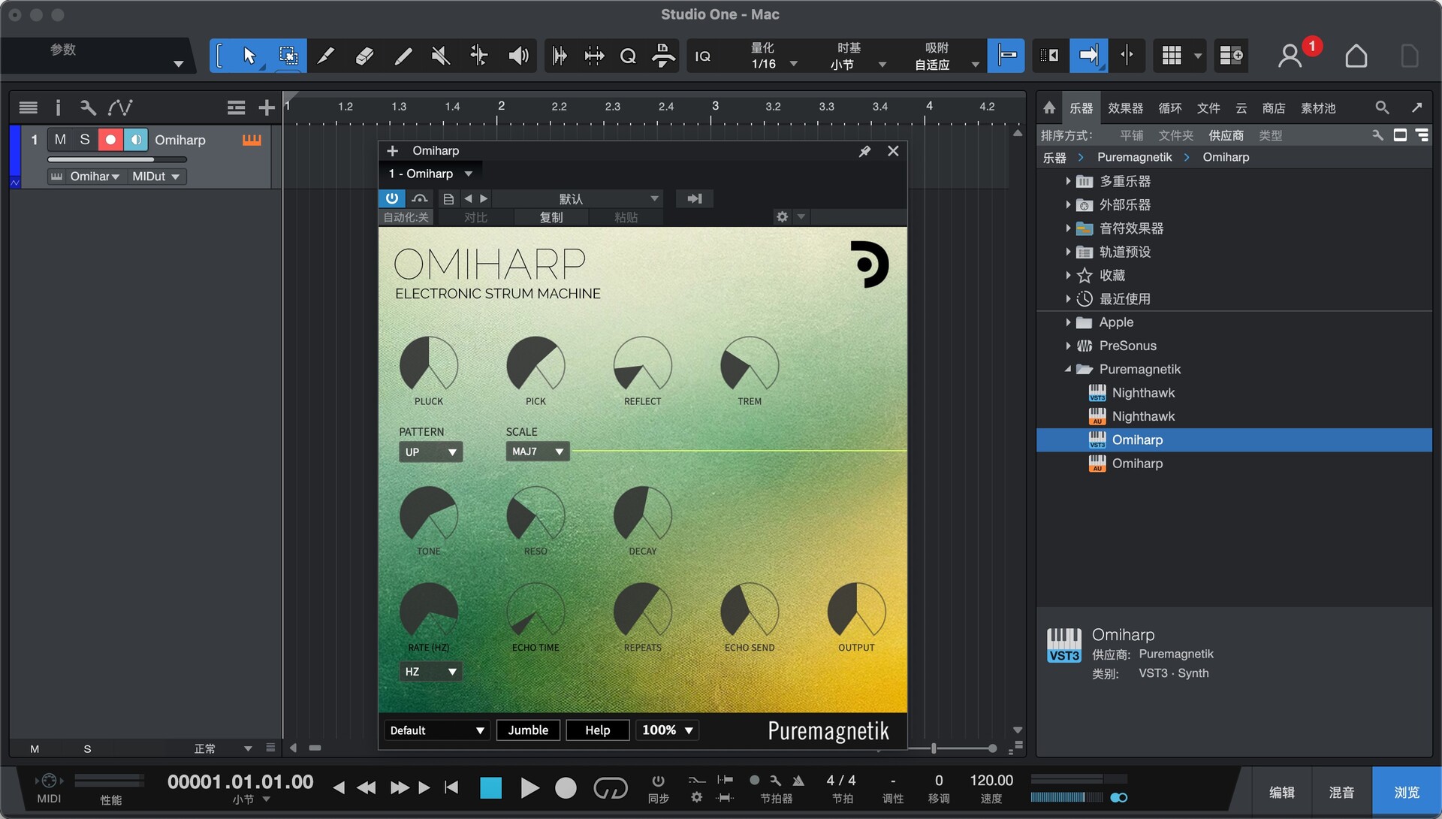
Task: Open the track wrench options
Action: coord(88,108)
